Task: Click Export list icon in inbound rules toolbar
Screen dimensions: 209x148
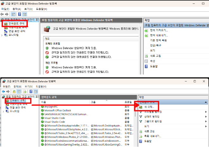Action: [x=25, y=92]
